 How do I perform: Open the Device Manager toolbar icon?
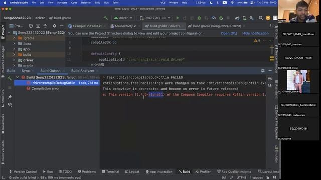tap(244, 18)
